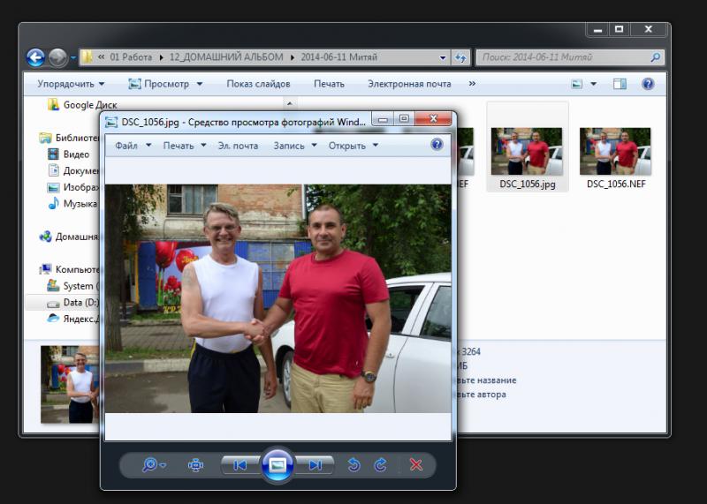The width and height of the screenshot is (707, 504).
Task: Expand the address bar history dropdown
Action: pos(443,57)
